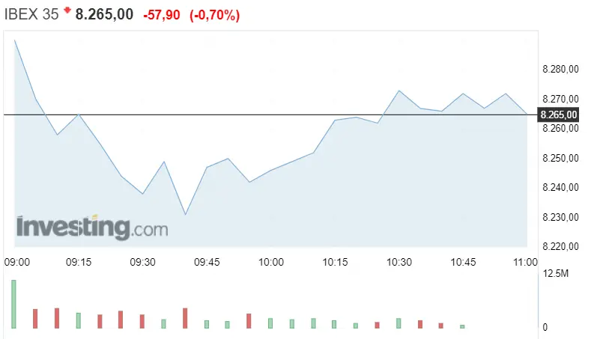Click the tallest green volume bar at 09:00
Screen dimensions: 591x339
click(x=13, y=304)
